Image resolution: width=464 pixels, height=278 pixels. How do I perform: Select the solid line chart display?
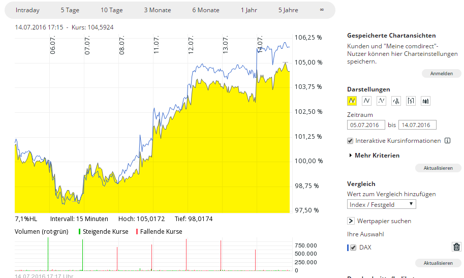coord(366,101)
